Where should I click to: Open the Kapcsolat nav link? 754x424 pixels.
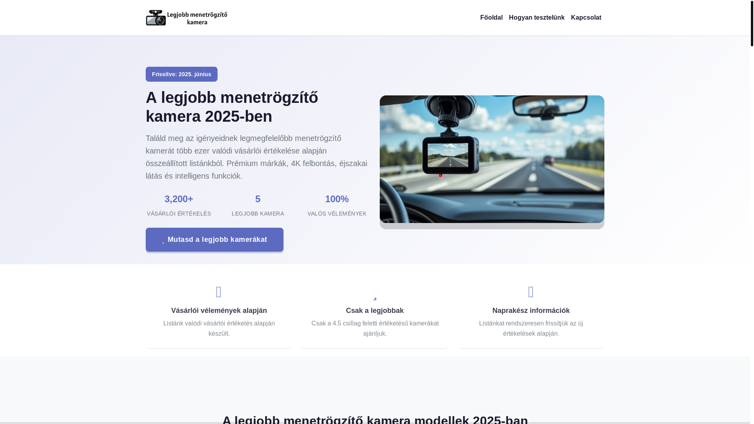tap(586, 18)
